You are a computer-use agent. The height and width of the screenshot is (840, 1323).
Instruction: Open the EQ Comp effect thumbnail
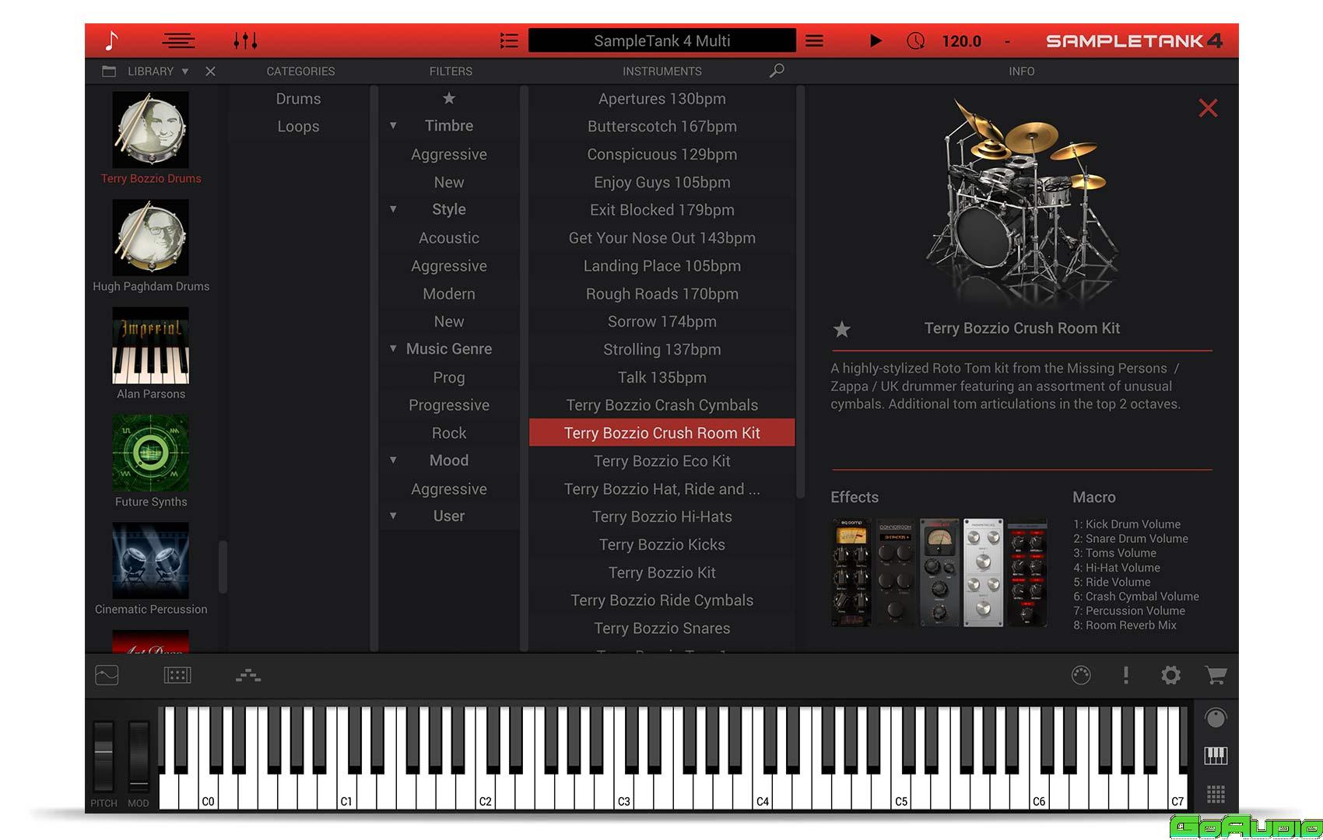click(x=851, y=572)
